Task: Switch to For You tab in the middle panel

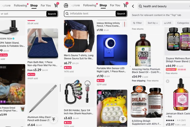Action: [x=115, y=5]
